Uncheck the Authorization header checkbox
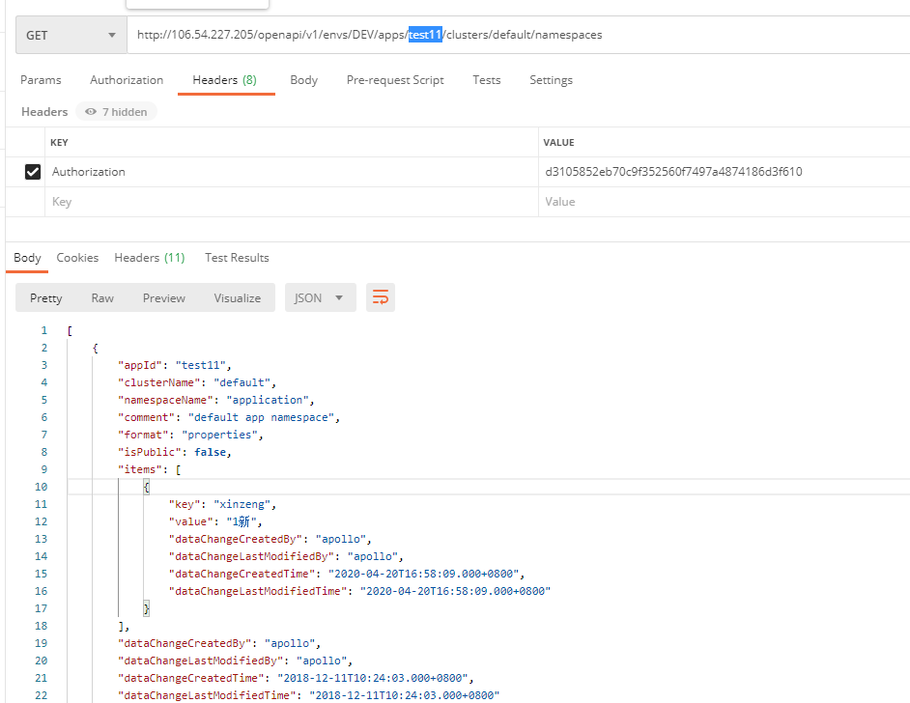 click(x=32, y=171)
